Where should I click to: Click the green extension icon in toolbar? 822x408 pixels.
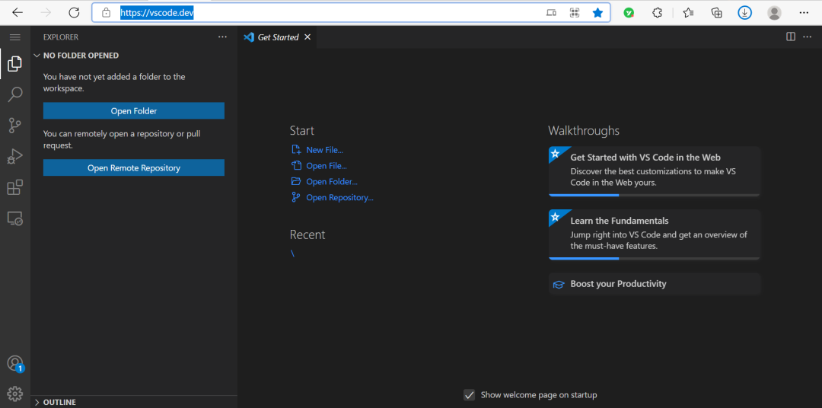click(629, 13)
